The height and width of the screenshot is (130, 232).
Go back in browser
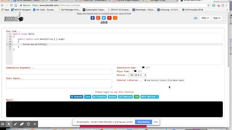click(x=2, y=5)
